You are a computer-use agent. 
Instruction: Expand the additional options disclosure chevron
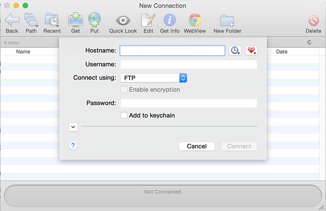coord(73,127)
